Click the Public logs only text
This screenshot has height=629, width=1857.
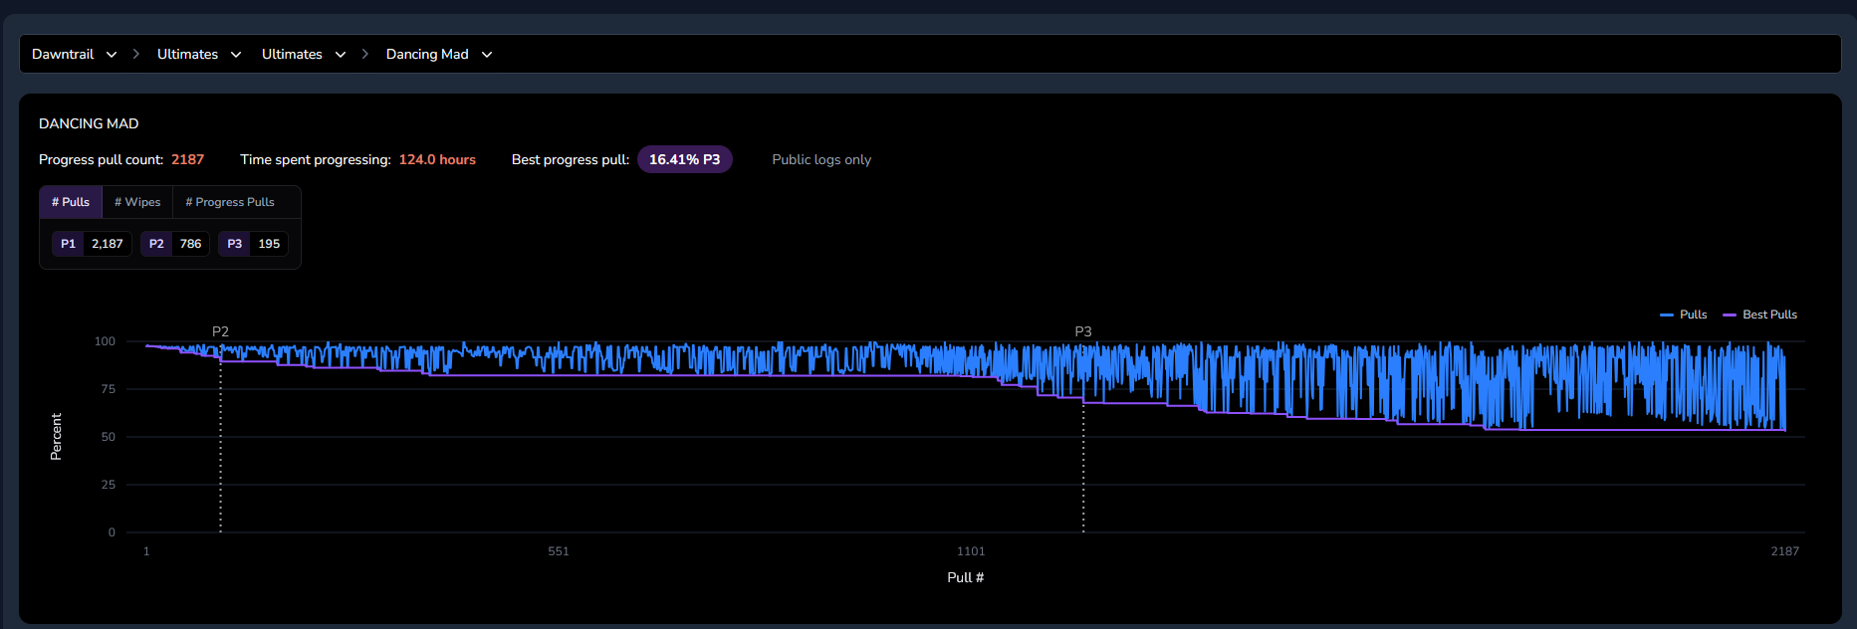click(x=821, y=159)
